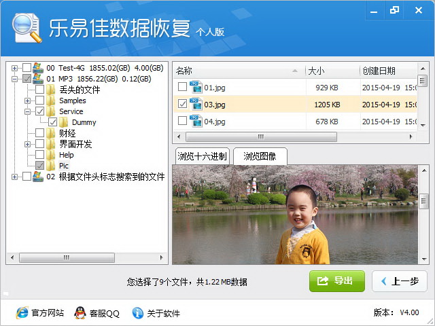Toggle checkbox for 00 Test-4G drive
Image resolution: width=435 pixels, height=326 pixels.
pyautogui.click(x=27, y=68)
